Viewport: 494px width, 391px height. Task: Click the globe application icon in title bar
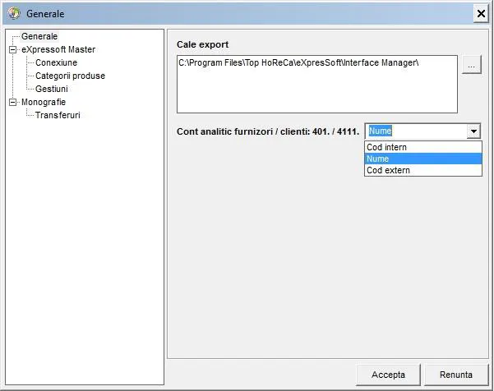(14, 13)
